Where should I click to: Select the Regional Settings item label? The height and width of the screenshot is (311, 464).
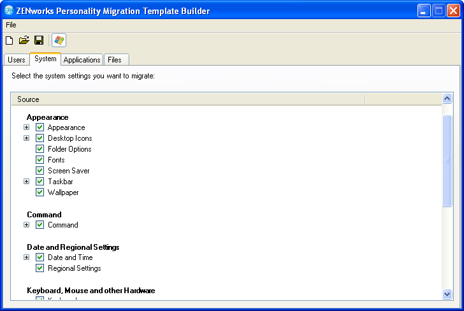(75, 268)
